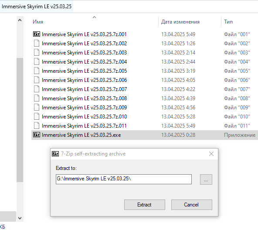Screen dimensions: 258x230
Task: Click the 7z icon of the .exe file
Action: click(x=37, y=135)
